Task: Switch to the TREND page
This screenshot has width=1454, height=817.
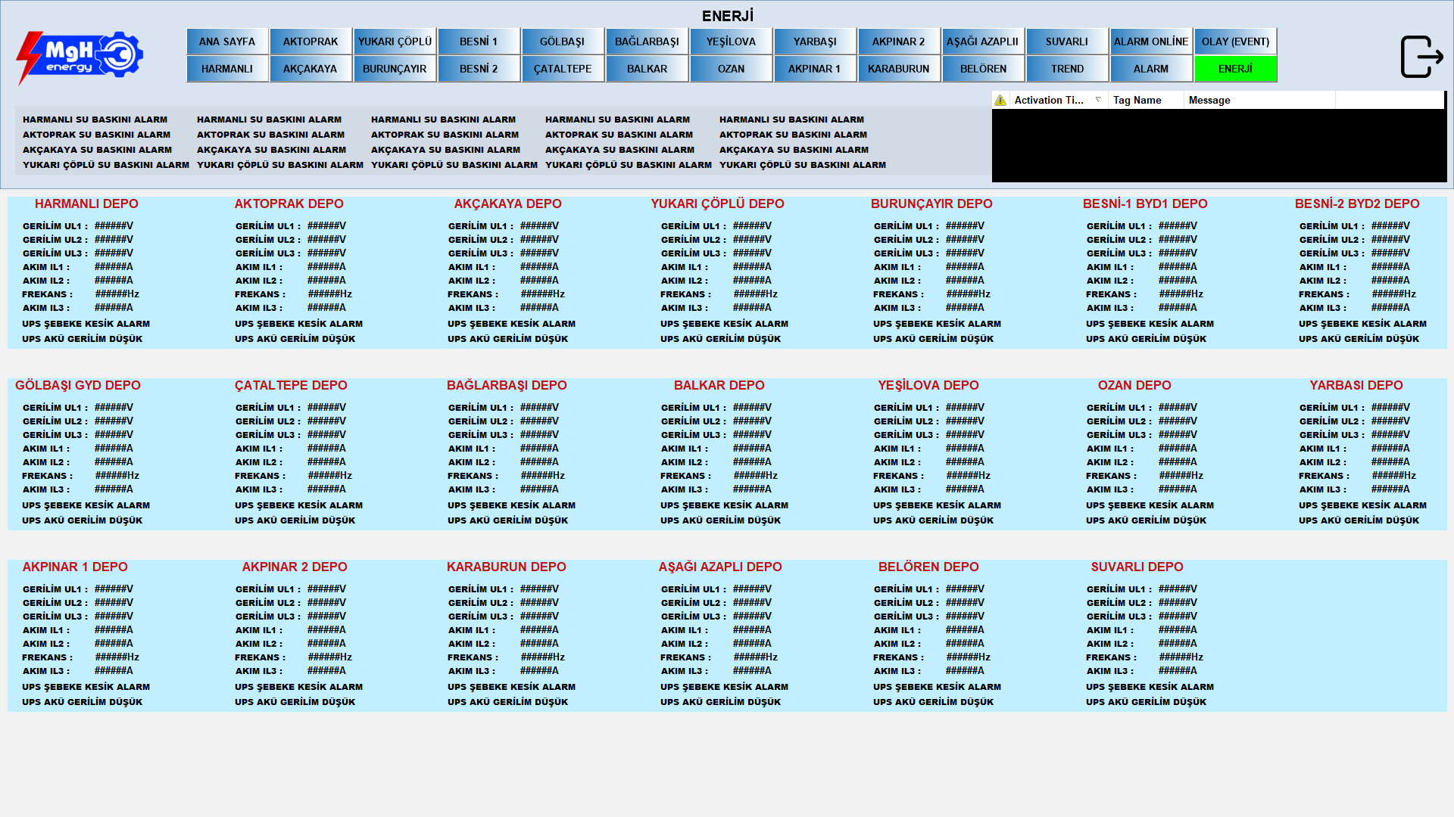Action: [x=1067, y=69]
